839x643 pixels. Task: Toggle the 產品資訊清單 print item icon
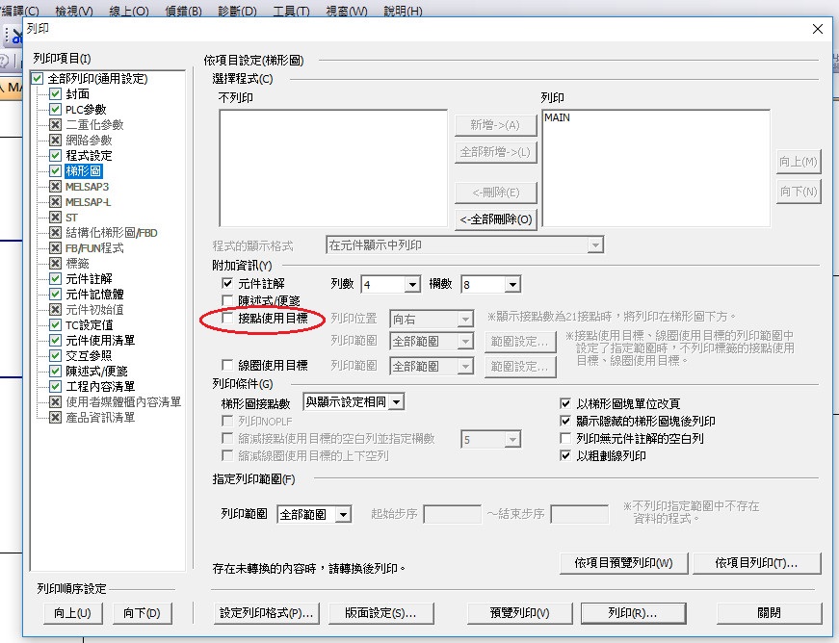click(55, 418)
